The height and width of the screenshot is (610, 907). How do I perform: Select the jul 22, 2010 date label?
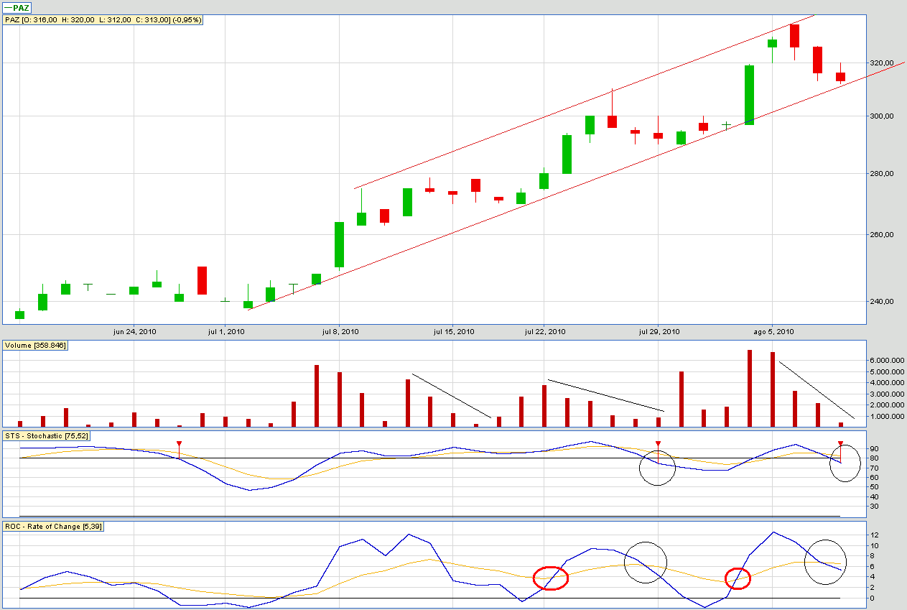tap(545, 331)
